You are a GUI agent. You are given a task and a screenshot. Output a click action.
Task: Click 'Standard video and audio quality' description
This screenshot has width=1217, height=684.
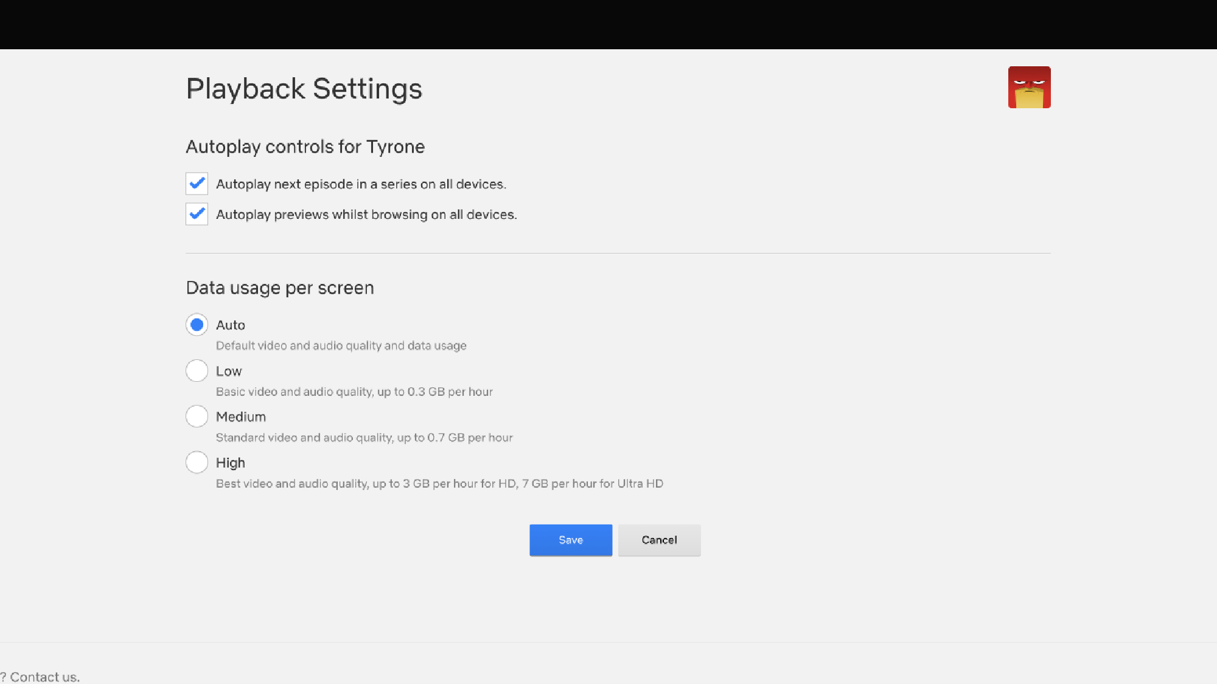point(364,438)
